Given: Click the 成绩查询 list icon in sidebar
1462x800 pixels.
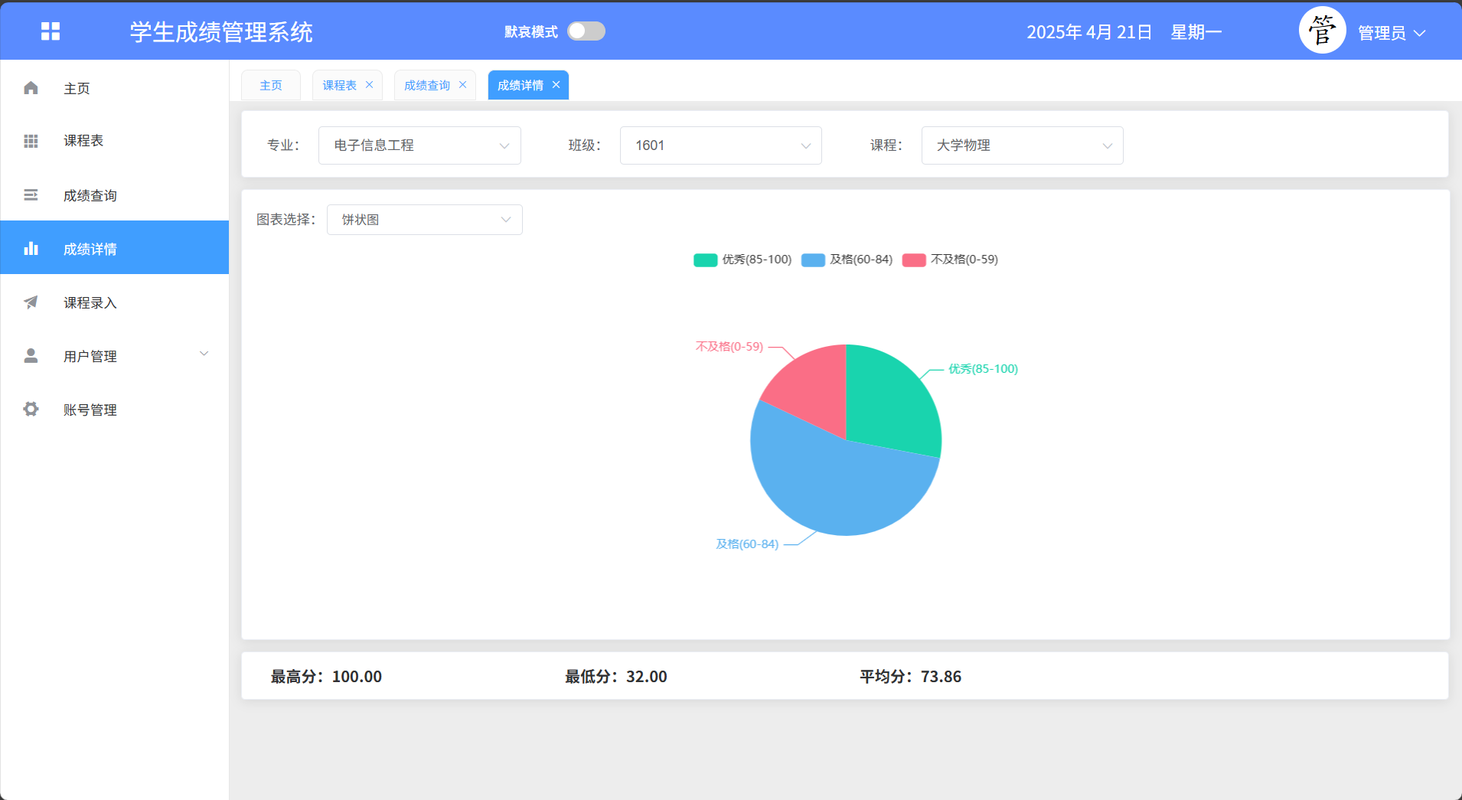Looking at the screenshot, I should 31,195.
